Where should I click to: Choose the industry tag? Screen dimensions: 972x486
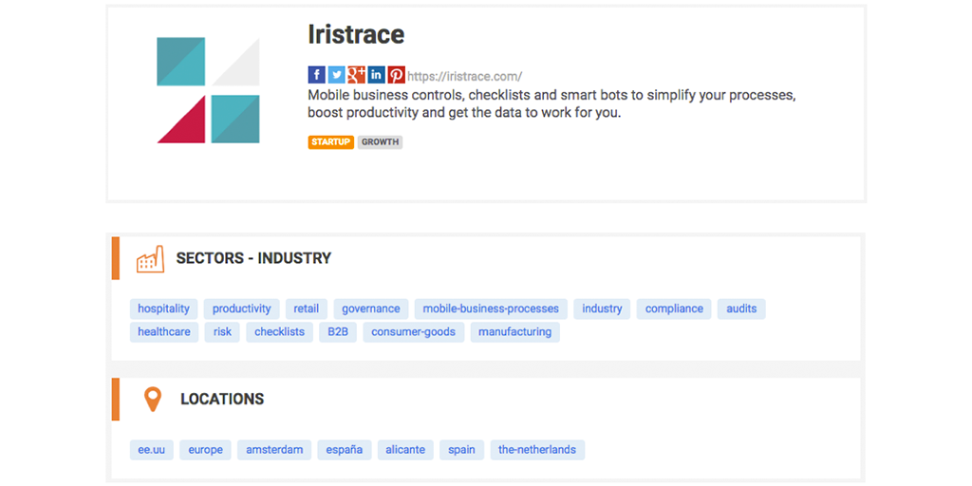click(x=602, y=308)
